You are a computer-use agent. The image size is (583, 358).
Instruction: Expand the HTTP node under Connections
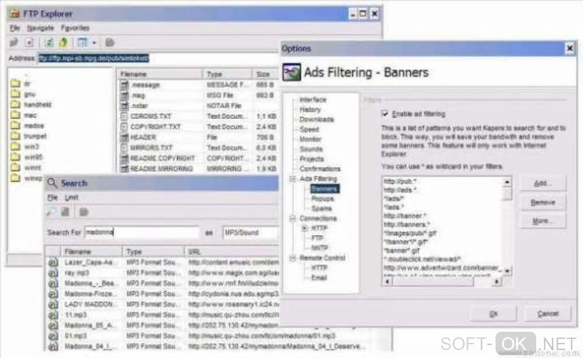click(305, 228)
